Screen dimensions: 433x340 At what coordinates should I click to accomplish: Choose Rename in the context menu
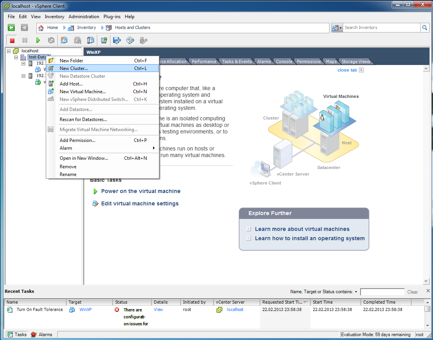point(103,174)
